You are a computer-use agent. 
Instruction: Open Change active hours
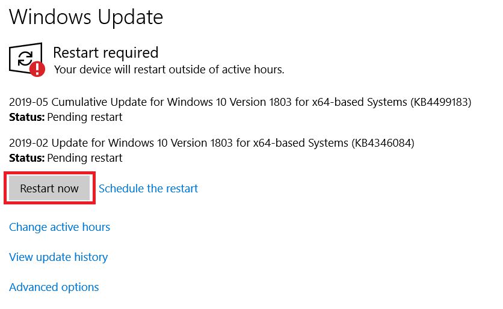pyautogui.click(x=60, y=227)
